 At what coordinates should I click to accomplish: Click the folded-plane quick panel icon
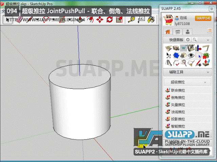point(169,48)
